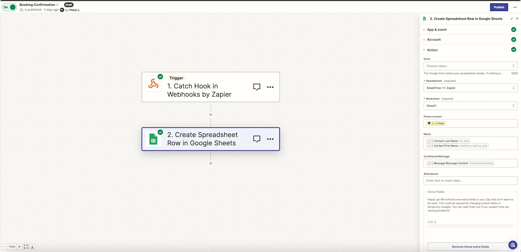Screen dimensions: 521x252
Task: Click Account green checkmark
Action: point(514,40)
